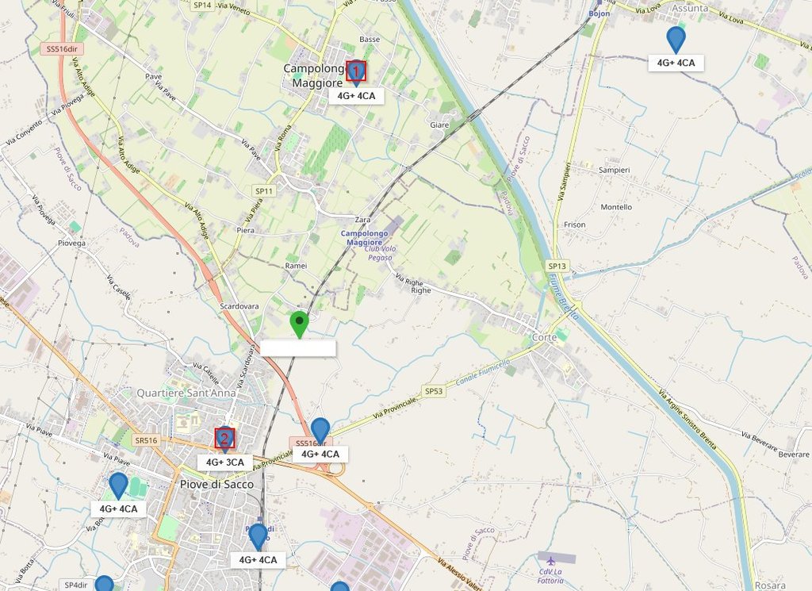812x591 pixels.
Task: Open the 4G+ 3CA label in Piove di Sacco
Action: click(224, 462)
